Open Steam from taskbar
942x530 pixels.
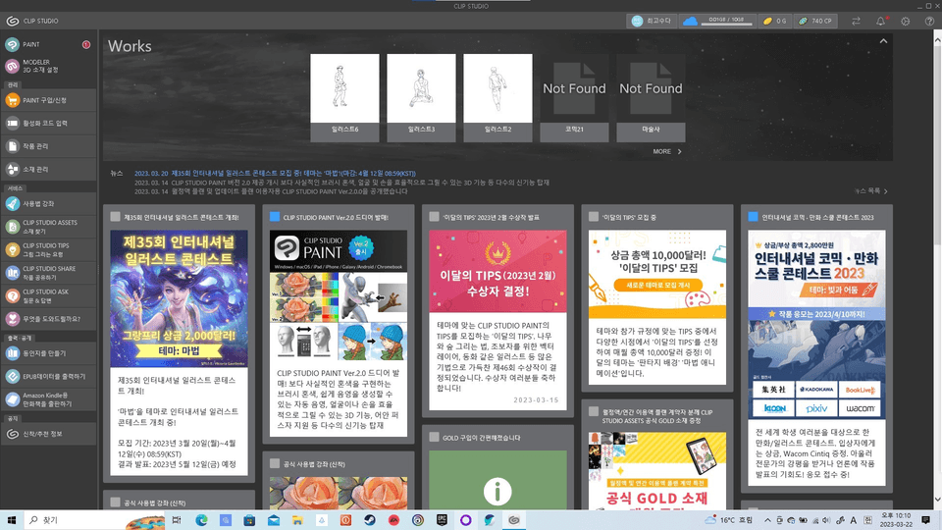point(370,520)
